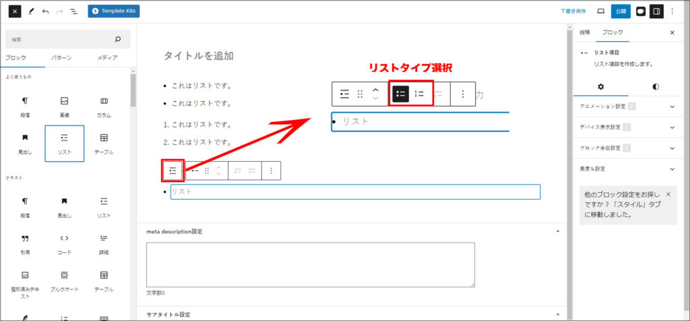Screen dimensions: 690x321
Task: Click the 公開 publish button
Action: (x=620, y=11)
